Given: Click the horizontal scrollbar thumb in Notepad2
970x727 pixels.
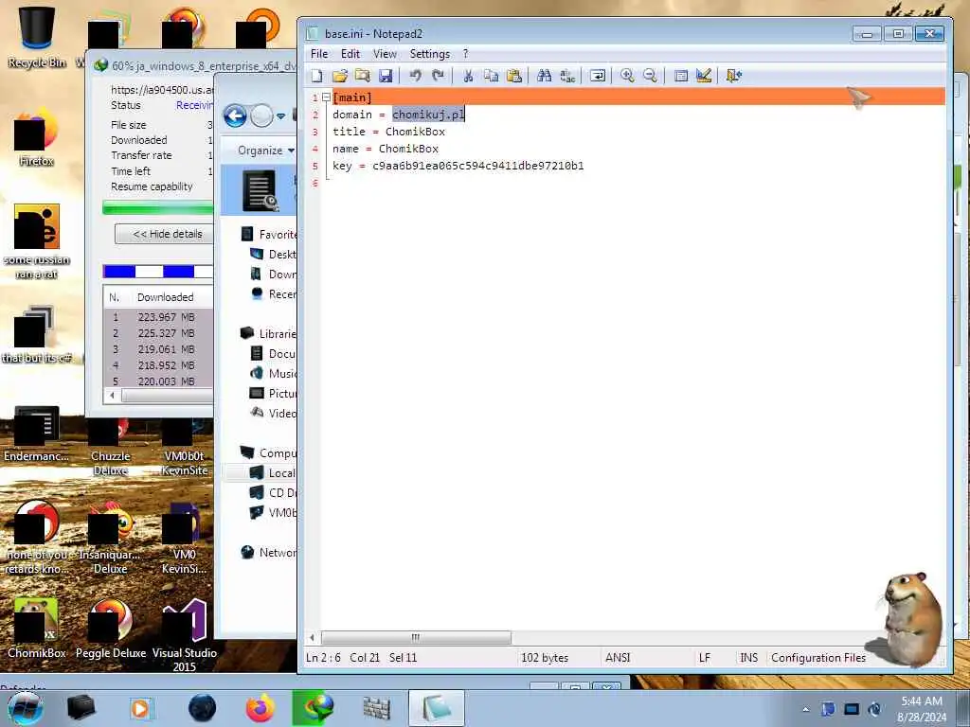Looking at the screenshot, I should (x=417, y=637).
